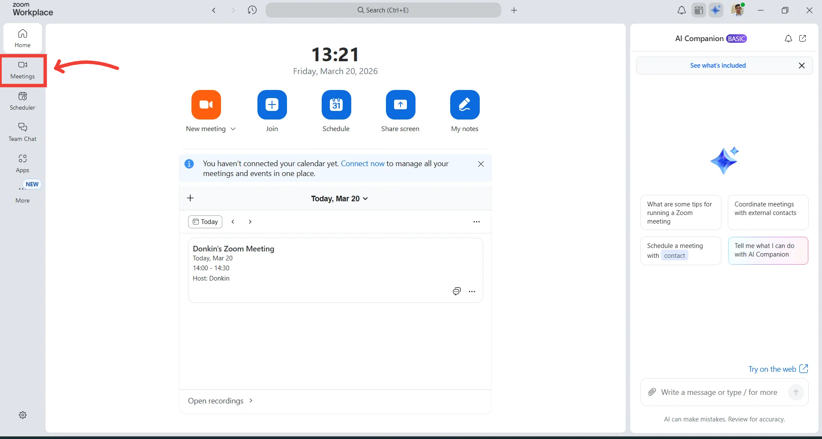
Task: Open the history clock icon
Action: 252,10
